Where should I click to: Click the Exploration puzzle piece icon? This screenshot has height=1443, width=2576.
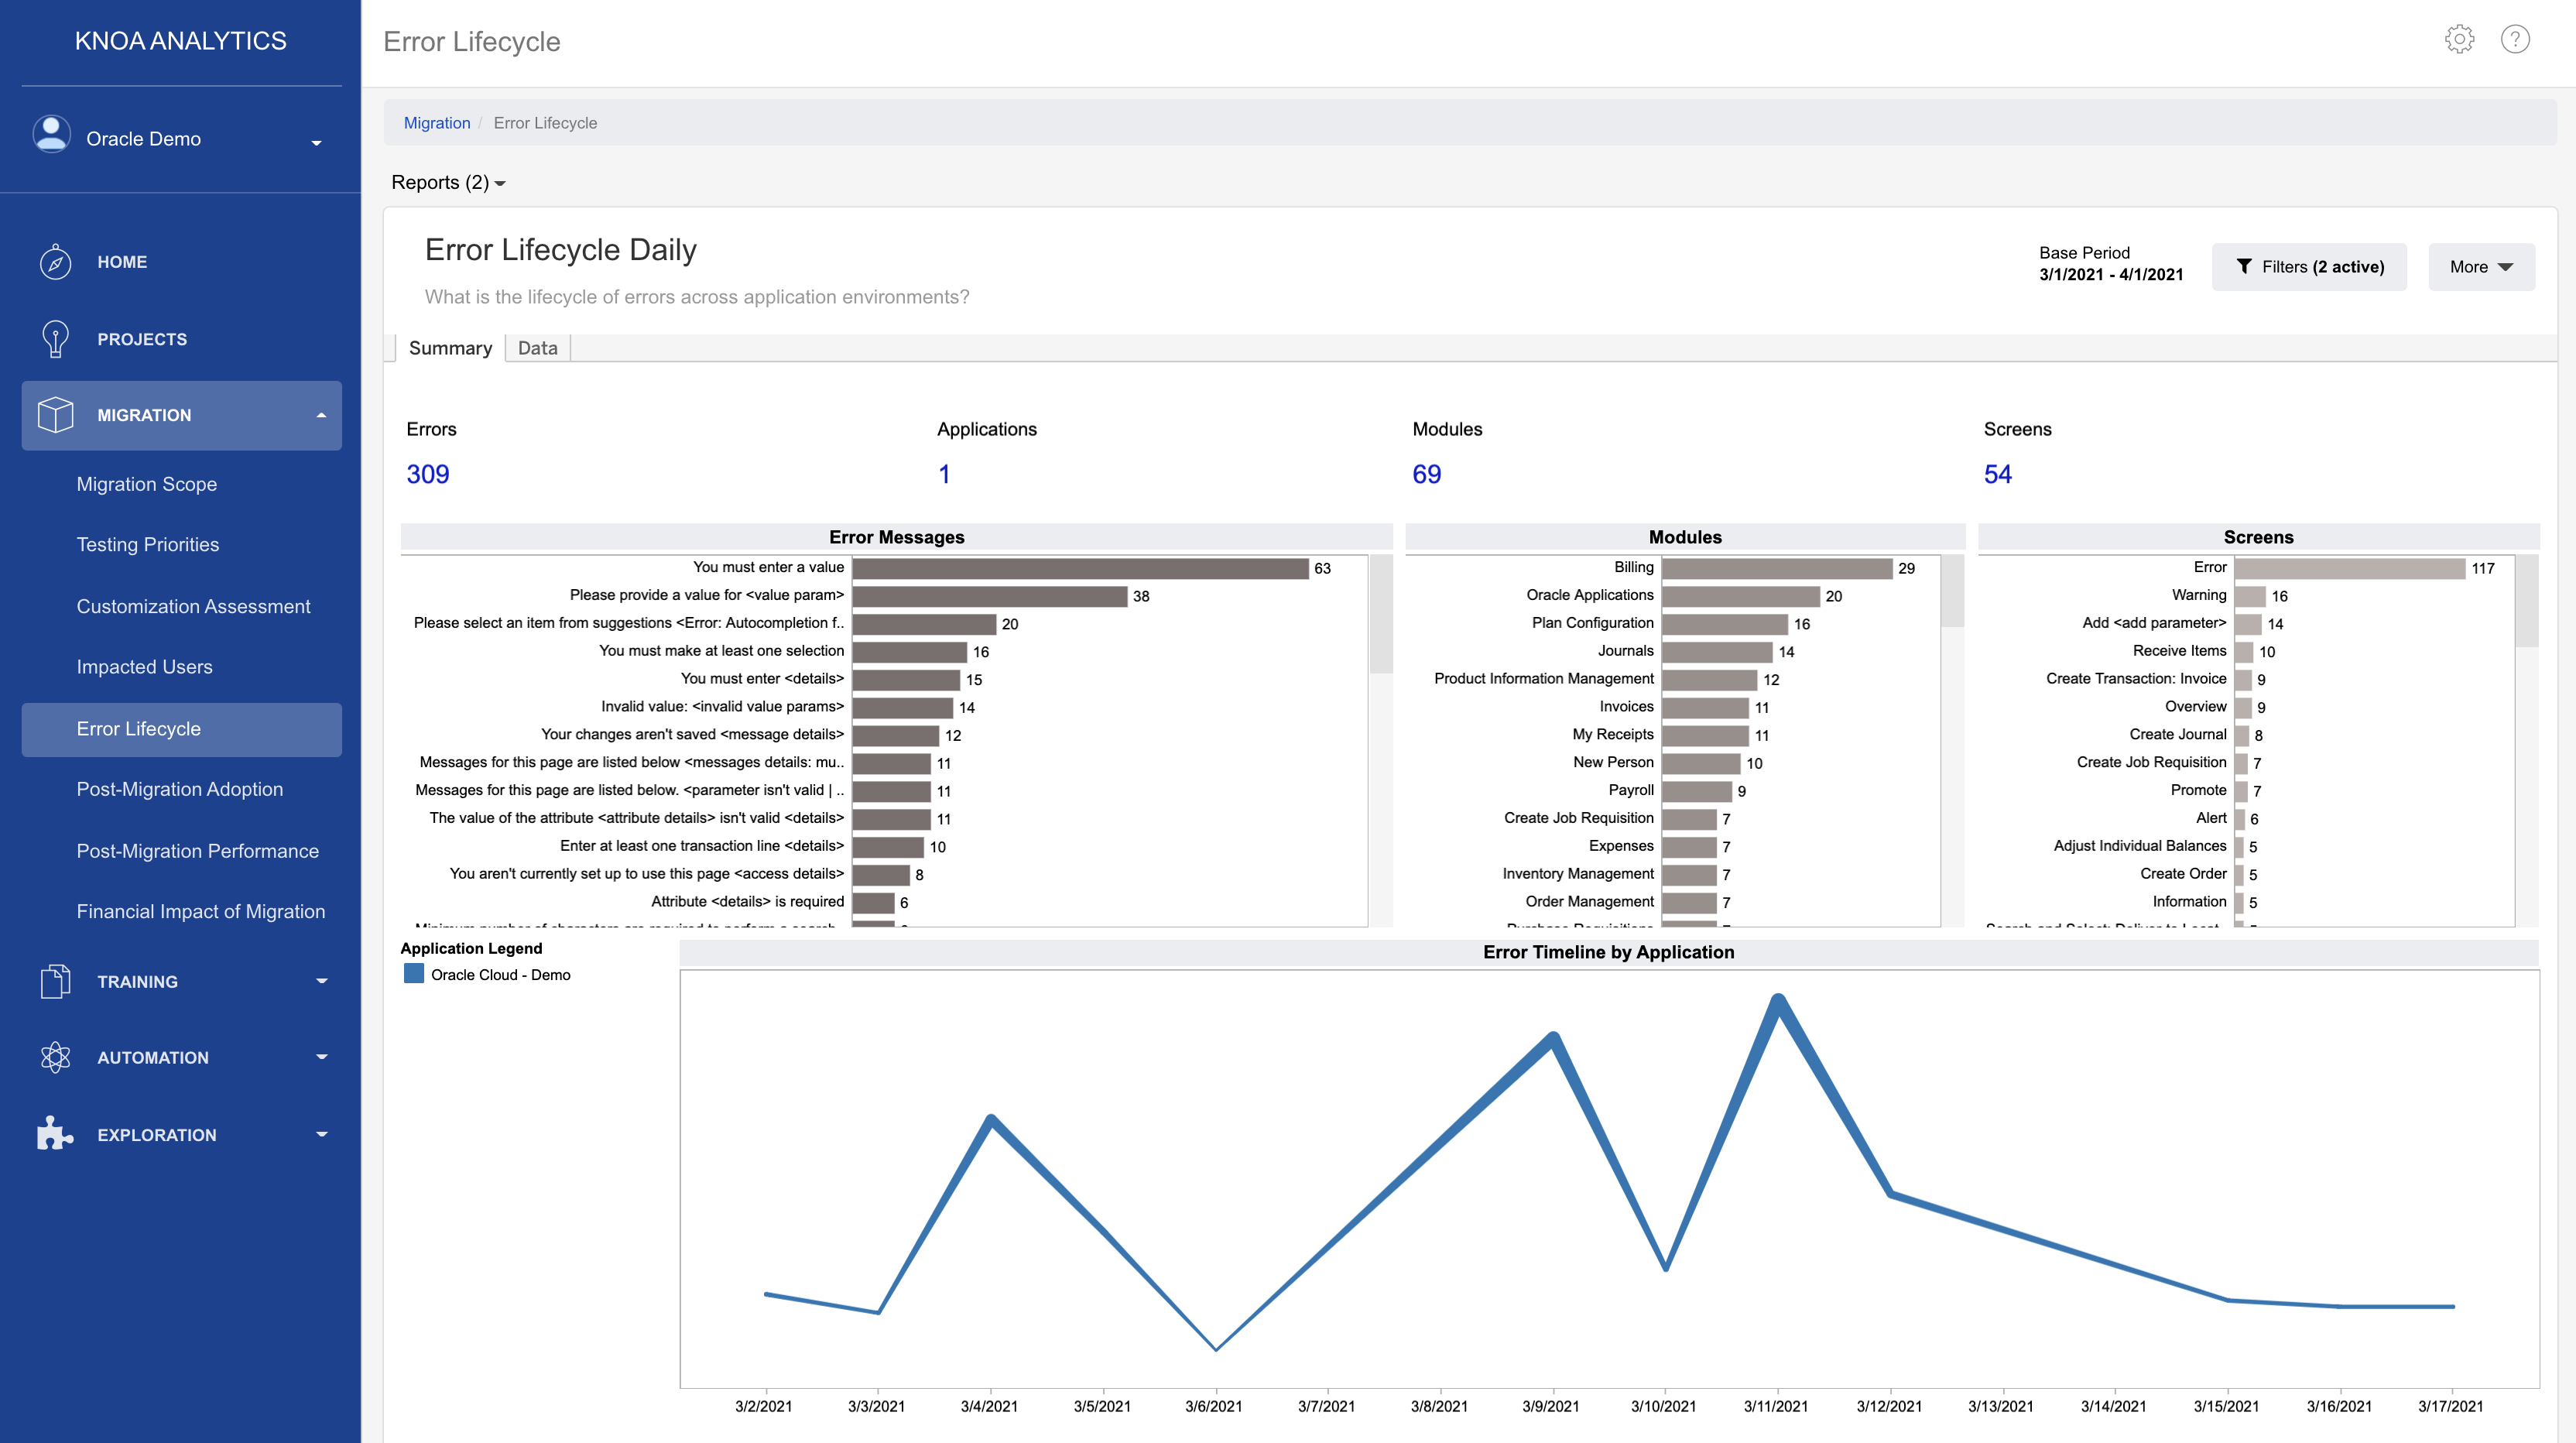click(x=55, y=1134)
